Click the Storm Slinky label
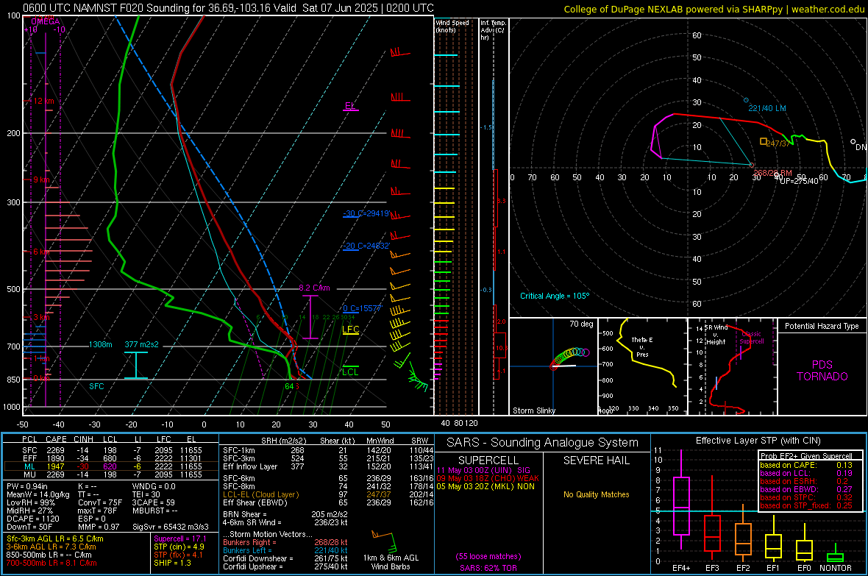 (x=534, y=410)
